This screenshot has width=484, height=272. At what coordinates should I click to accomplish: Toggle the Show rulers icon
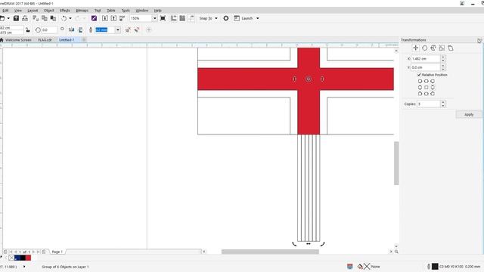coord(174,18)
